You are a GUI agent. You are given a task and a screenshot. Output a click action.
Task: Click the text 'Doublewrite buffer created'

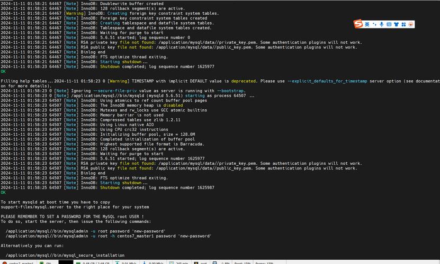pos(132,4)
